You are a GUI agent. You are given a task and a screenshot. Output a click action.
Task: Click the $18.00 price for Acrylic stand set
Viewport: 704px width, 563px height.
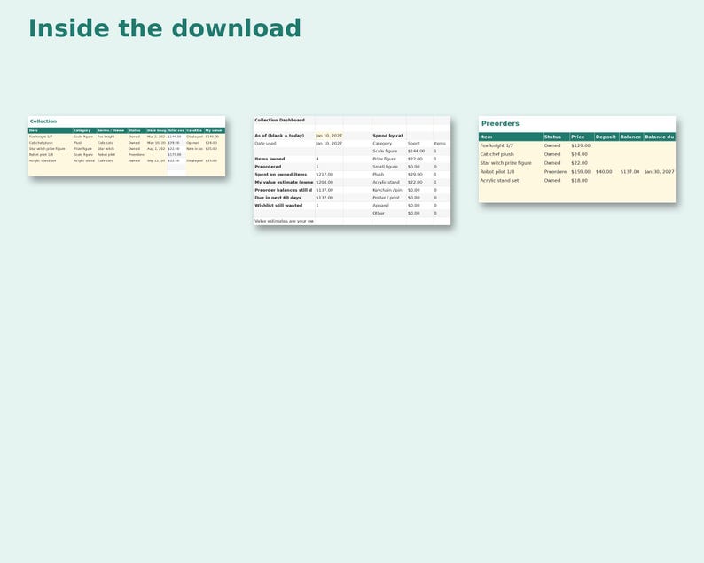point(579,181)
